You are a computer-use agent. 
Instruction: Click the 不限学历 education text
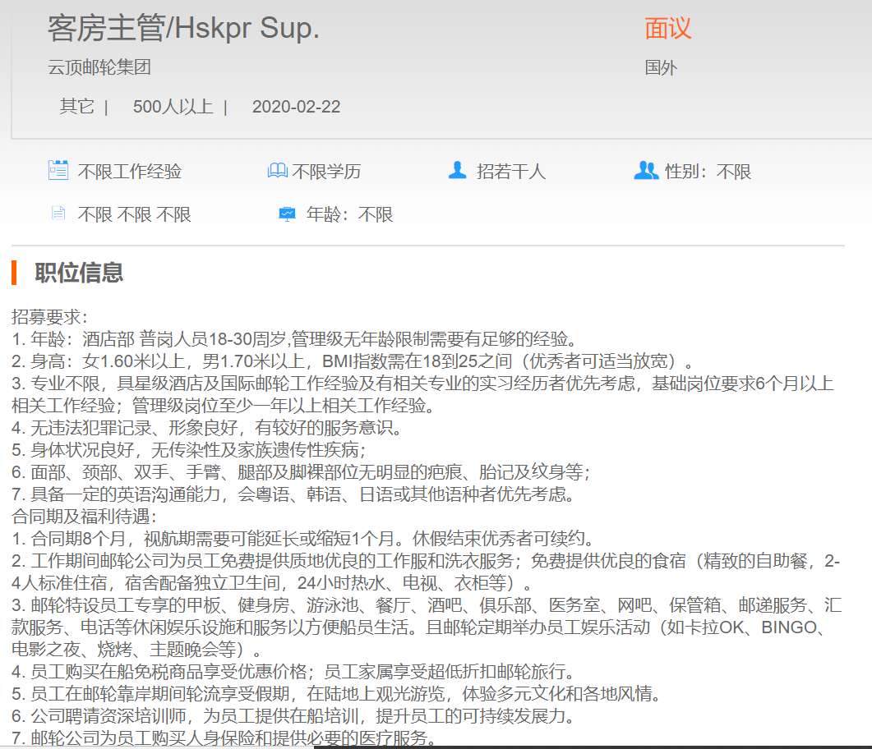pos(326,172)
